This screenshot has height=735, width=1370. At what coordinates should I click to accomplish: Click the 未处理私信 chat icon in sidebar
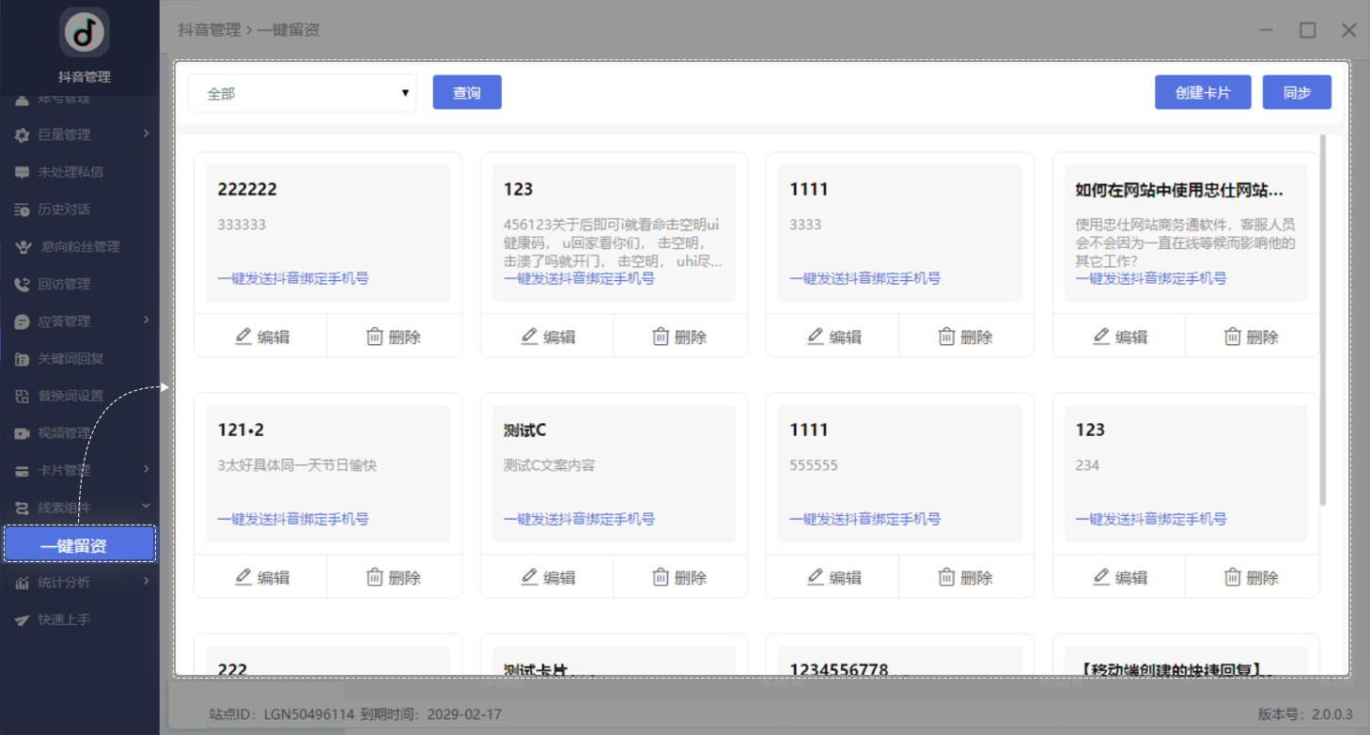(23, 172)
